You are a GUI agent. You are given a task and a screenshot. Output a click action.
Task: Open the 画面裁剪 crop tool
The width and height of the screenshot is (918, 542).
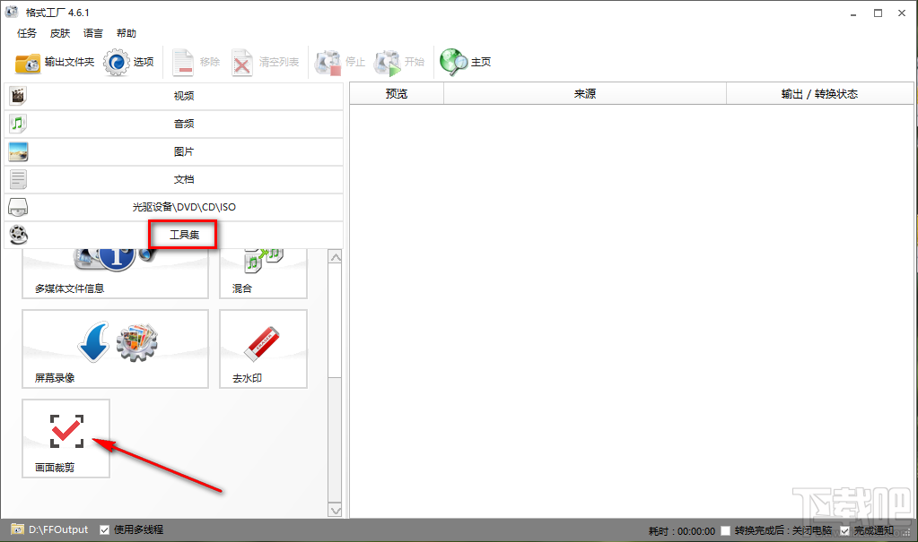[x=66, y=438]
